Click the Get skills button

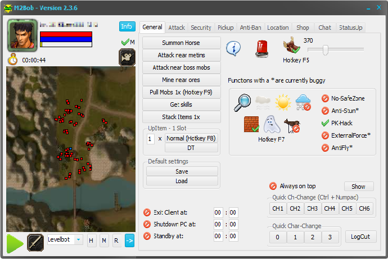point(182,104)
